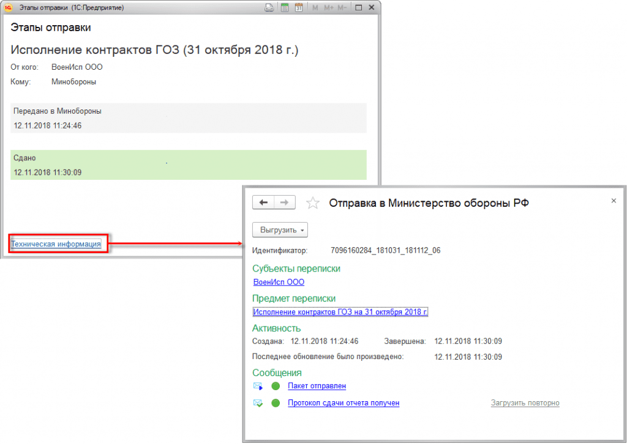This screenshot has height=444, width=627.
Task: Select the Передано в Минобороны stage row
Action: click(189, 118)
